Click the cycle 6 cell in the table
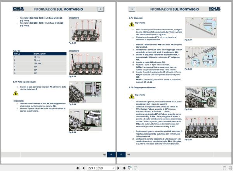 click(x=23, y=73)
